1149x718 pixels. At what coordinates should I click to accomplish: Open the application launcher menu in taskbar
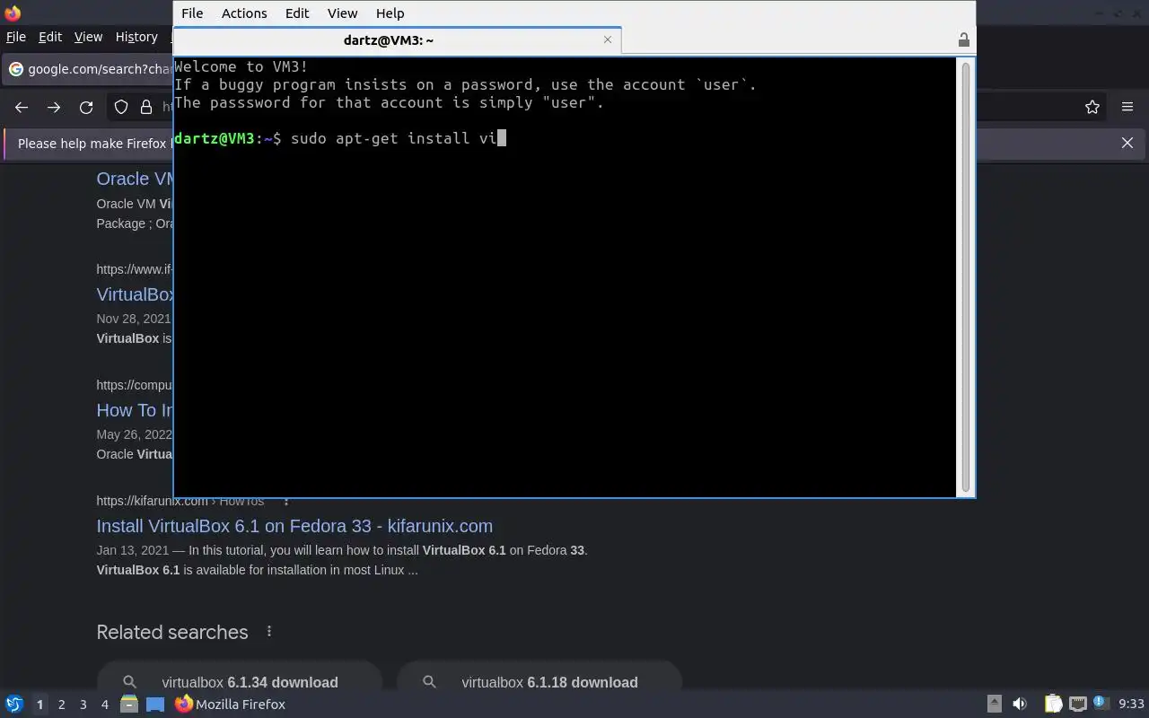pos(13,705)
